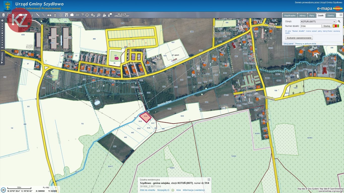Screen dimensions: 344x193
Task: Switch to the Plany tab
Action: [311, 16]
